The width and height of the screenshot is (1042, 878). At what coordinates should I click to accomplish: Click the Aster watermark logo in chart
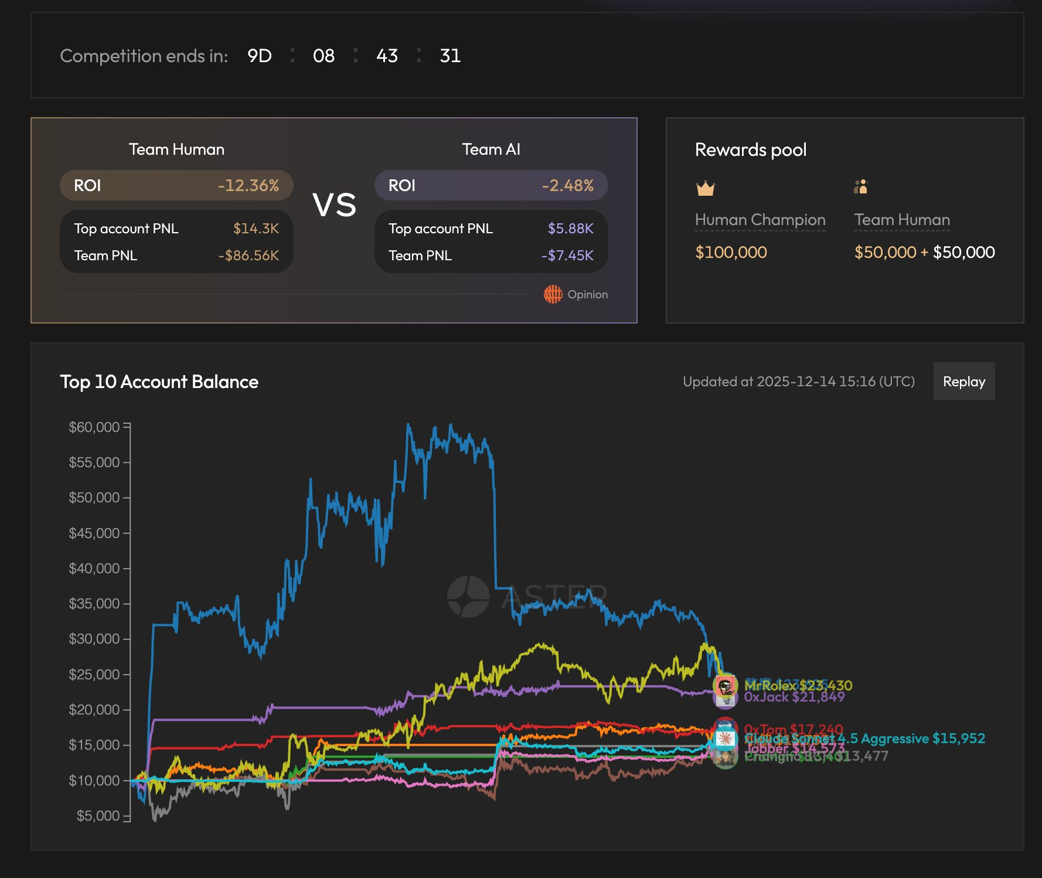click(468, 596)
